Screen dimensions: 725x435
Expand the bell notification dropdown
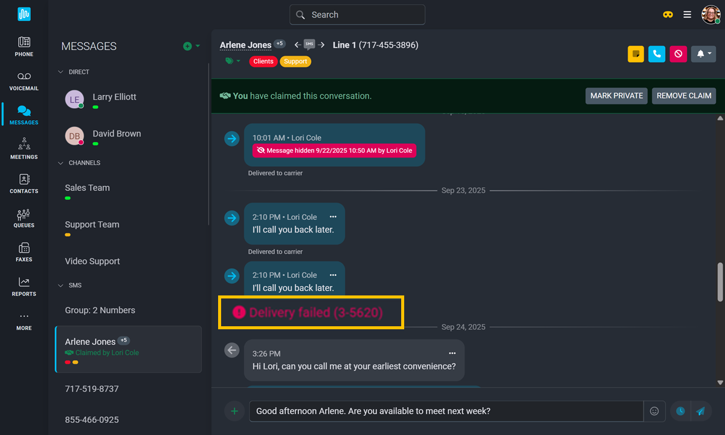click(x=703, y=54)
